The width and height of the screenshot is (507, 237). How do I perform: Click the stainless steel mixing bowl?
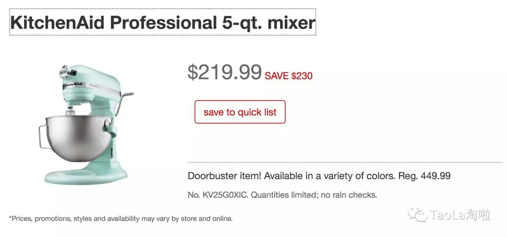pyautogui.click(x=76, y=137)
